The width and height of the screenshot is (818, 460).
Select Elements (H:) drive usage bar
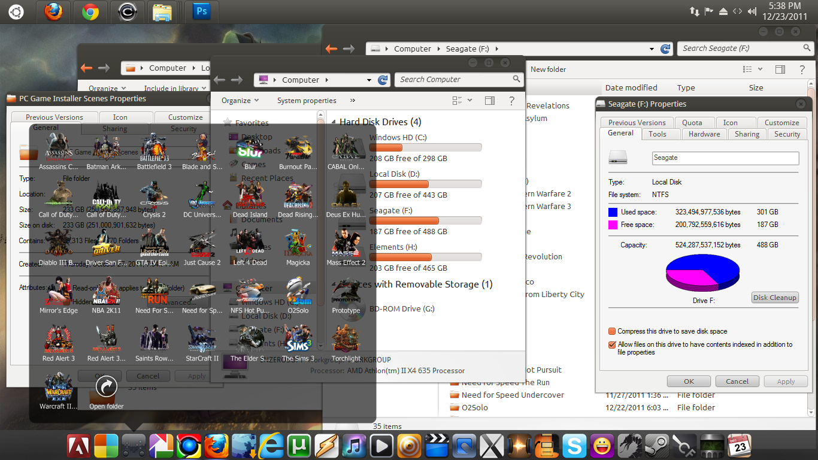click(x=426, y=258)
